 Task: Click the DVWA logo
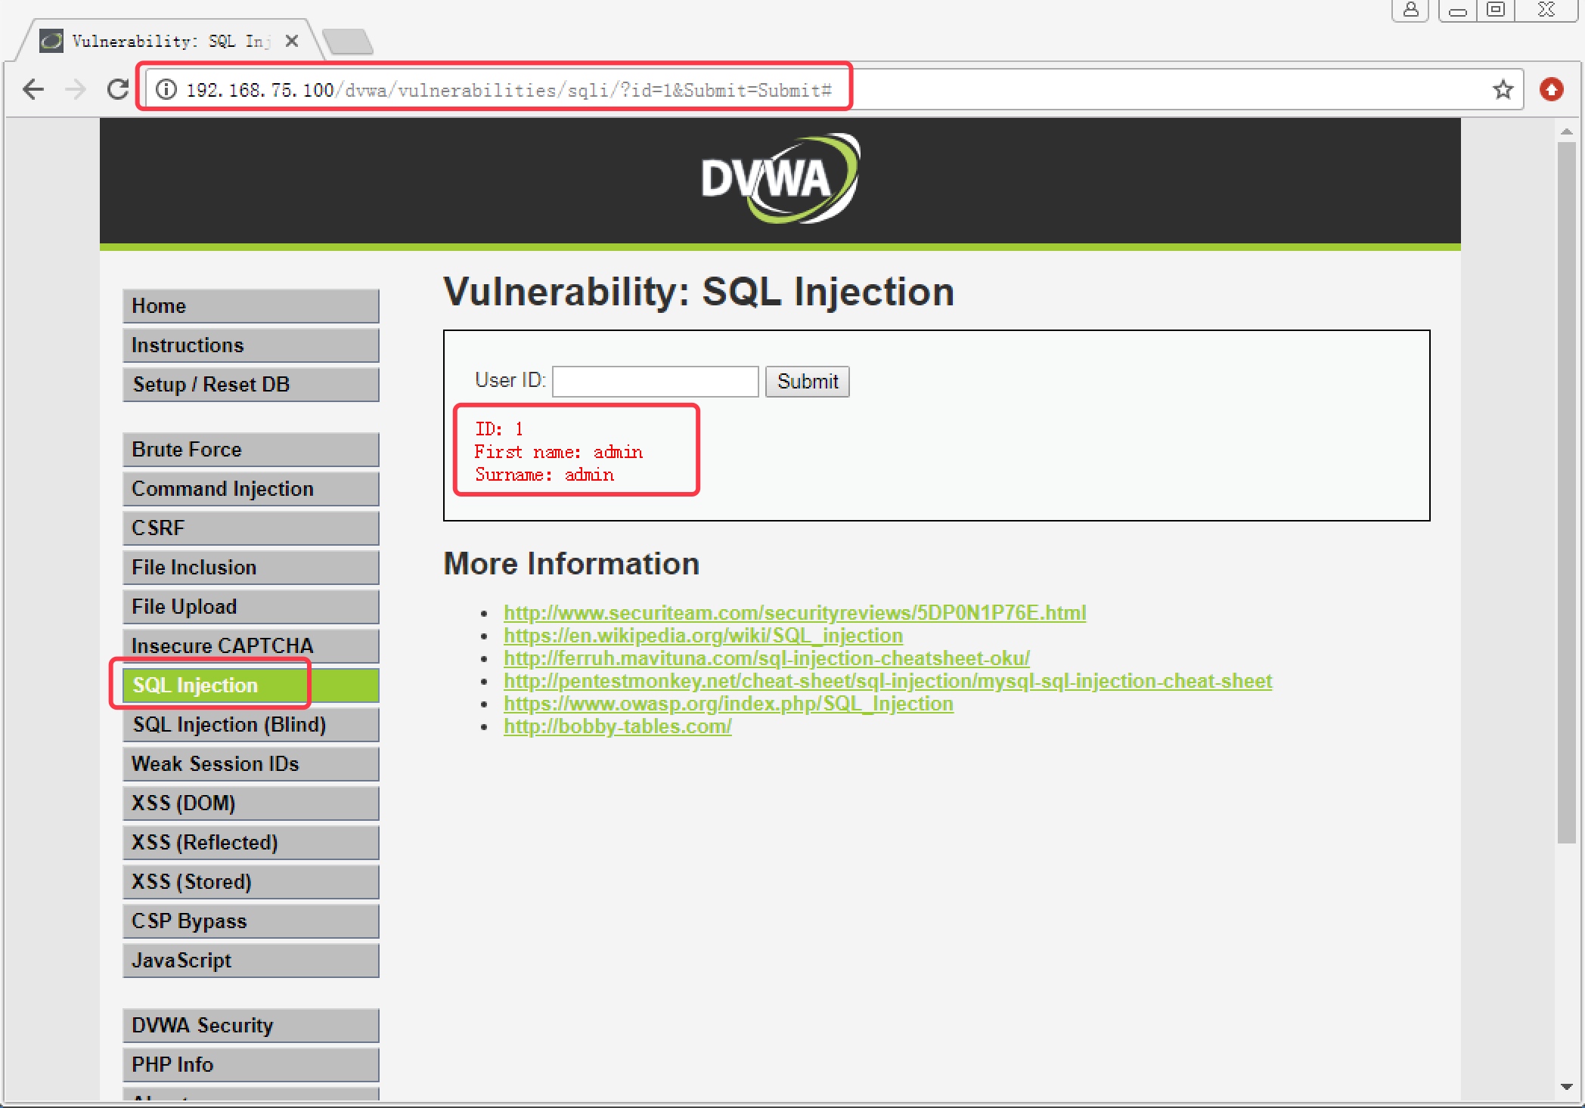(x=780, y=179)
